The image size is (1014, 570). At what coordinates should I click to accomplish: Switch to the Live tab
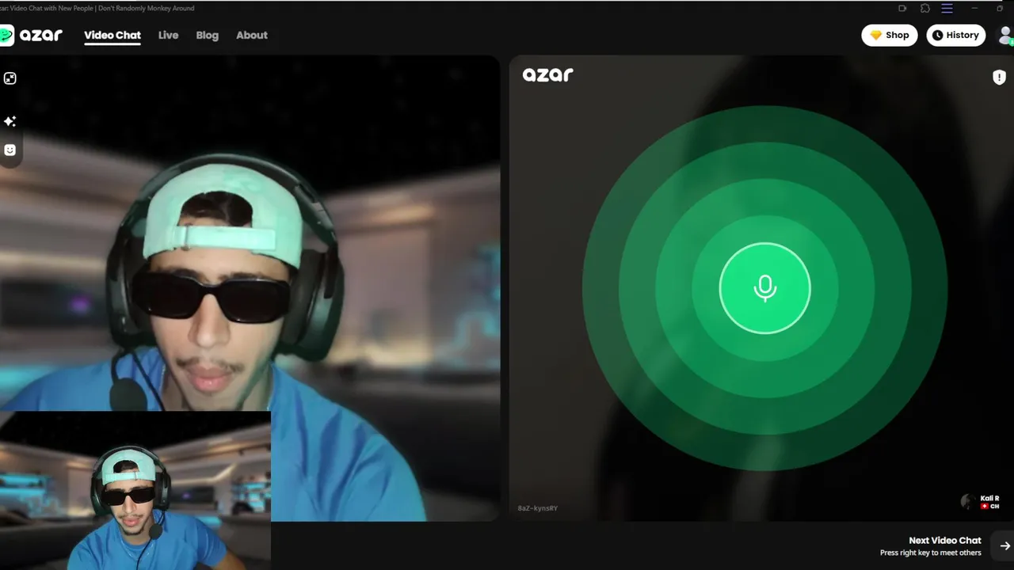[168, 35]
